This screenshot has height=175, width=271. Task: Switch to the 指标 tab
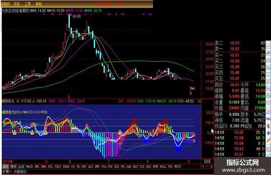(6, 166)
